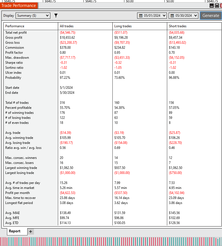Expand the 05/01/2024 start date dropdown arrow
The image size is (222, 246).
[x=164, y=16]
